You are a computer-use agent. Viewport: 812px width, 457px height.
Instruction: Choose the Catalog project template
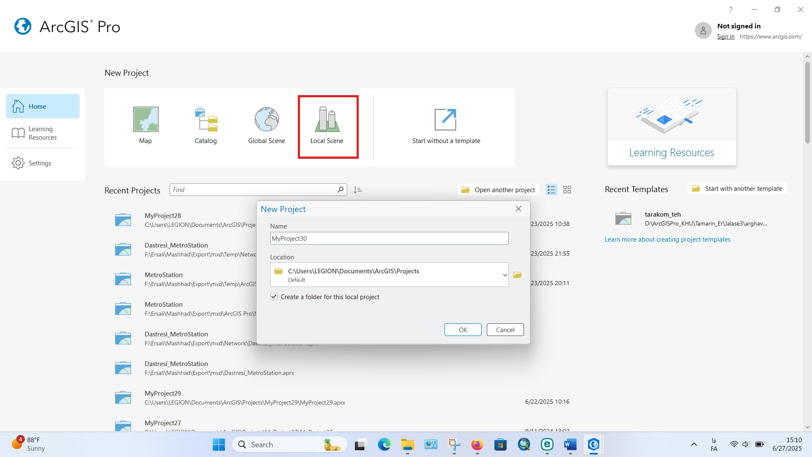[206, 126]
